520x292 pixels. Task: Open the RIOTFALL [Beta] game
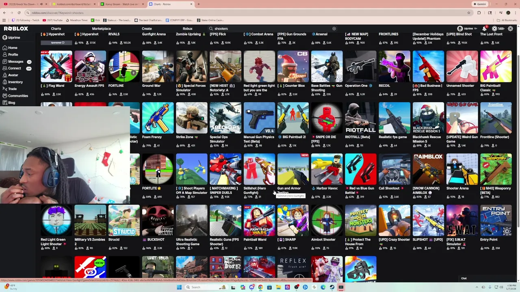[360, 118]
